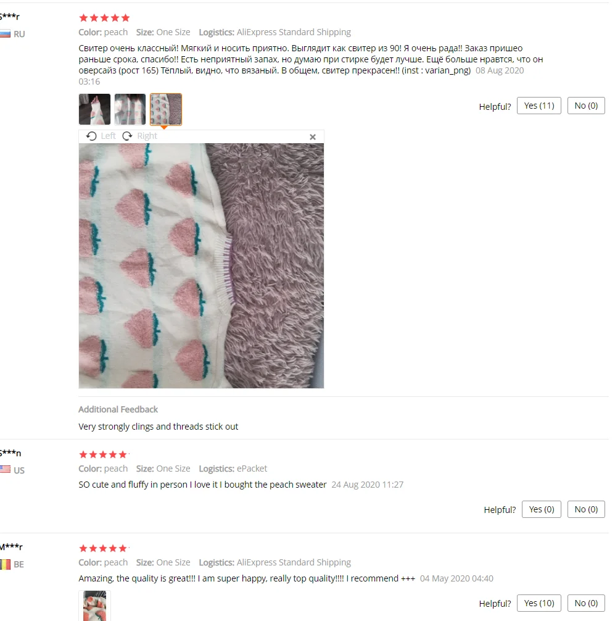Click the Belgian flag icon next to BE
Screen dimensions: 615x621
[5, 564]
